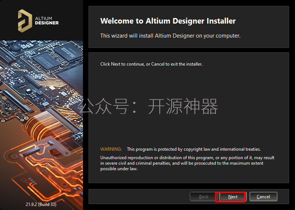This screenshot has height=210, width=295.
Task: Cancel the Altium Designer installer
Action: click(263, 197)
